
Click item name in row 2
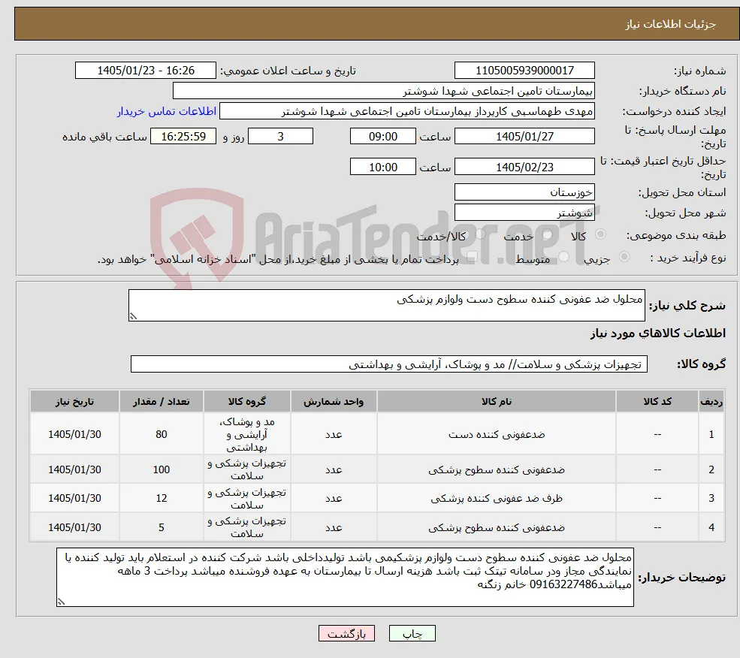point(497,469)
